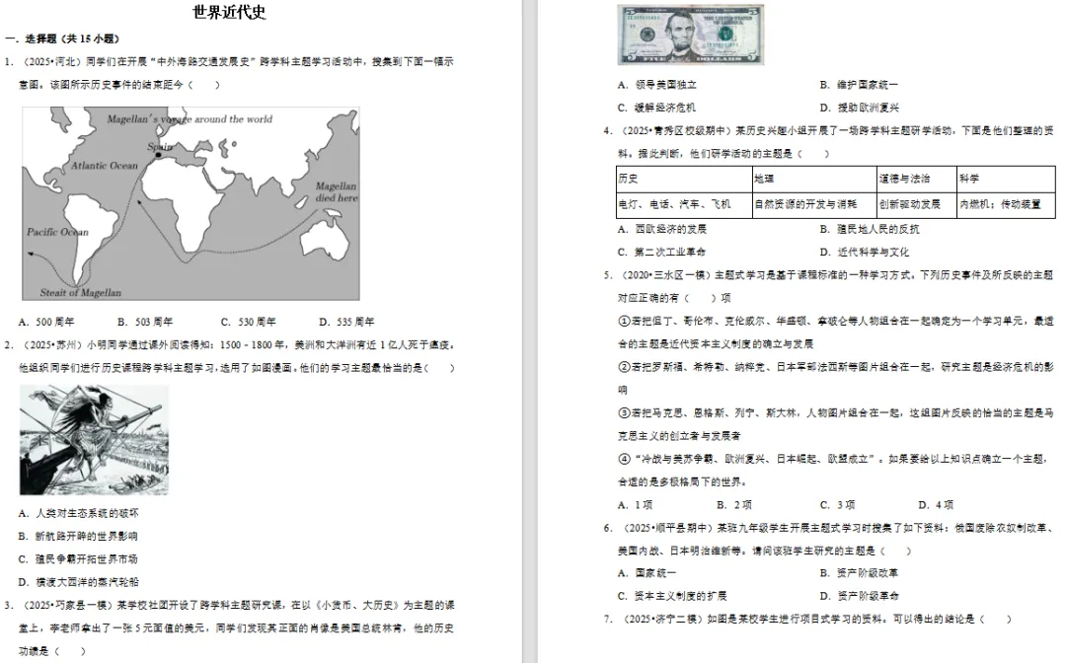Click the document title "世界近代史"
The image size is (1066, 663).
(226, 12)
